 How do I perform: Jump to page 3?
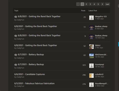click(90, 4)
